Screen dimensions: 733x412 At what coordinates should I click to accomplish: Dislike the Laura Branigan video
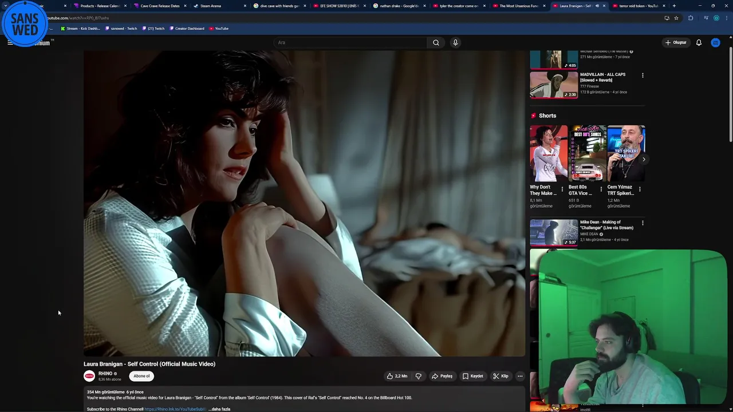point(419,376)
